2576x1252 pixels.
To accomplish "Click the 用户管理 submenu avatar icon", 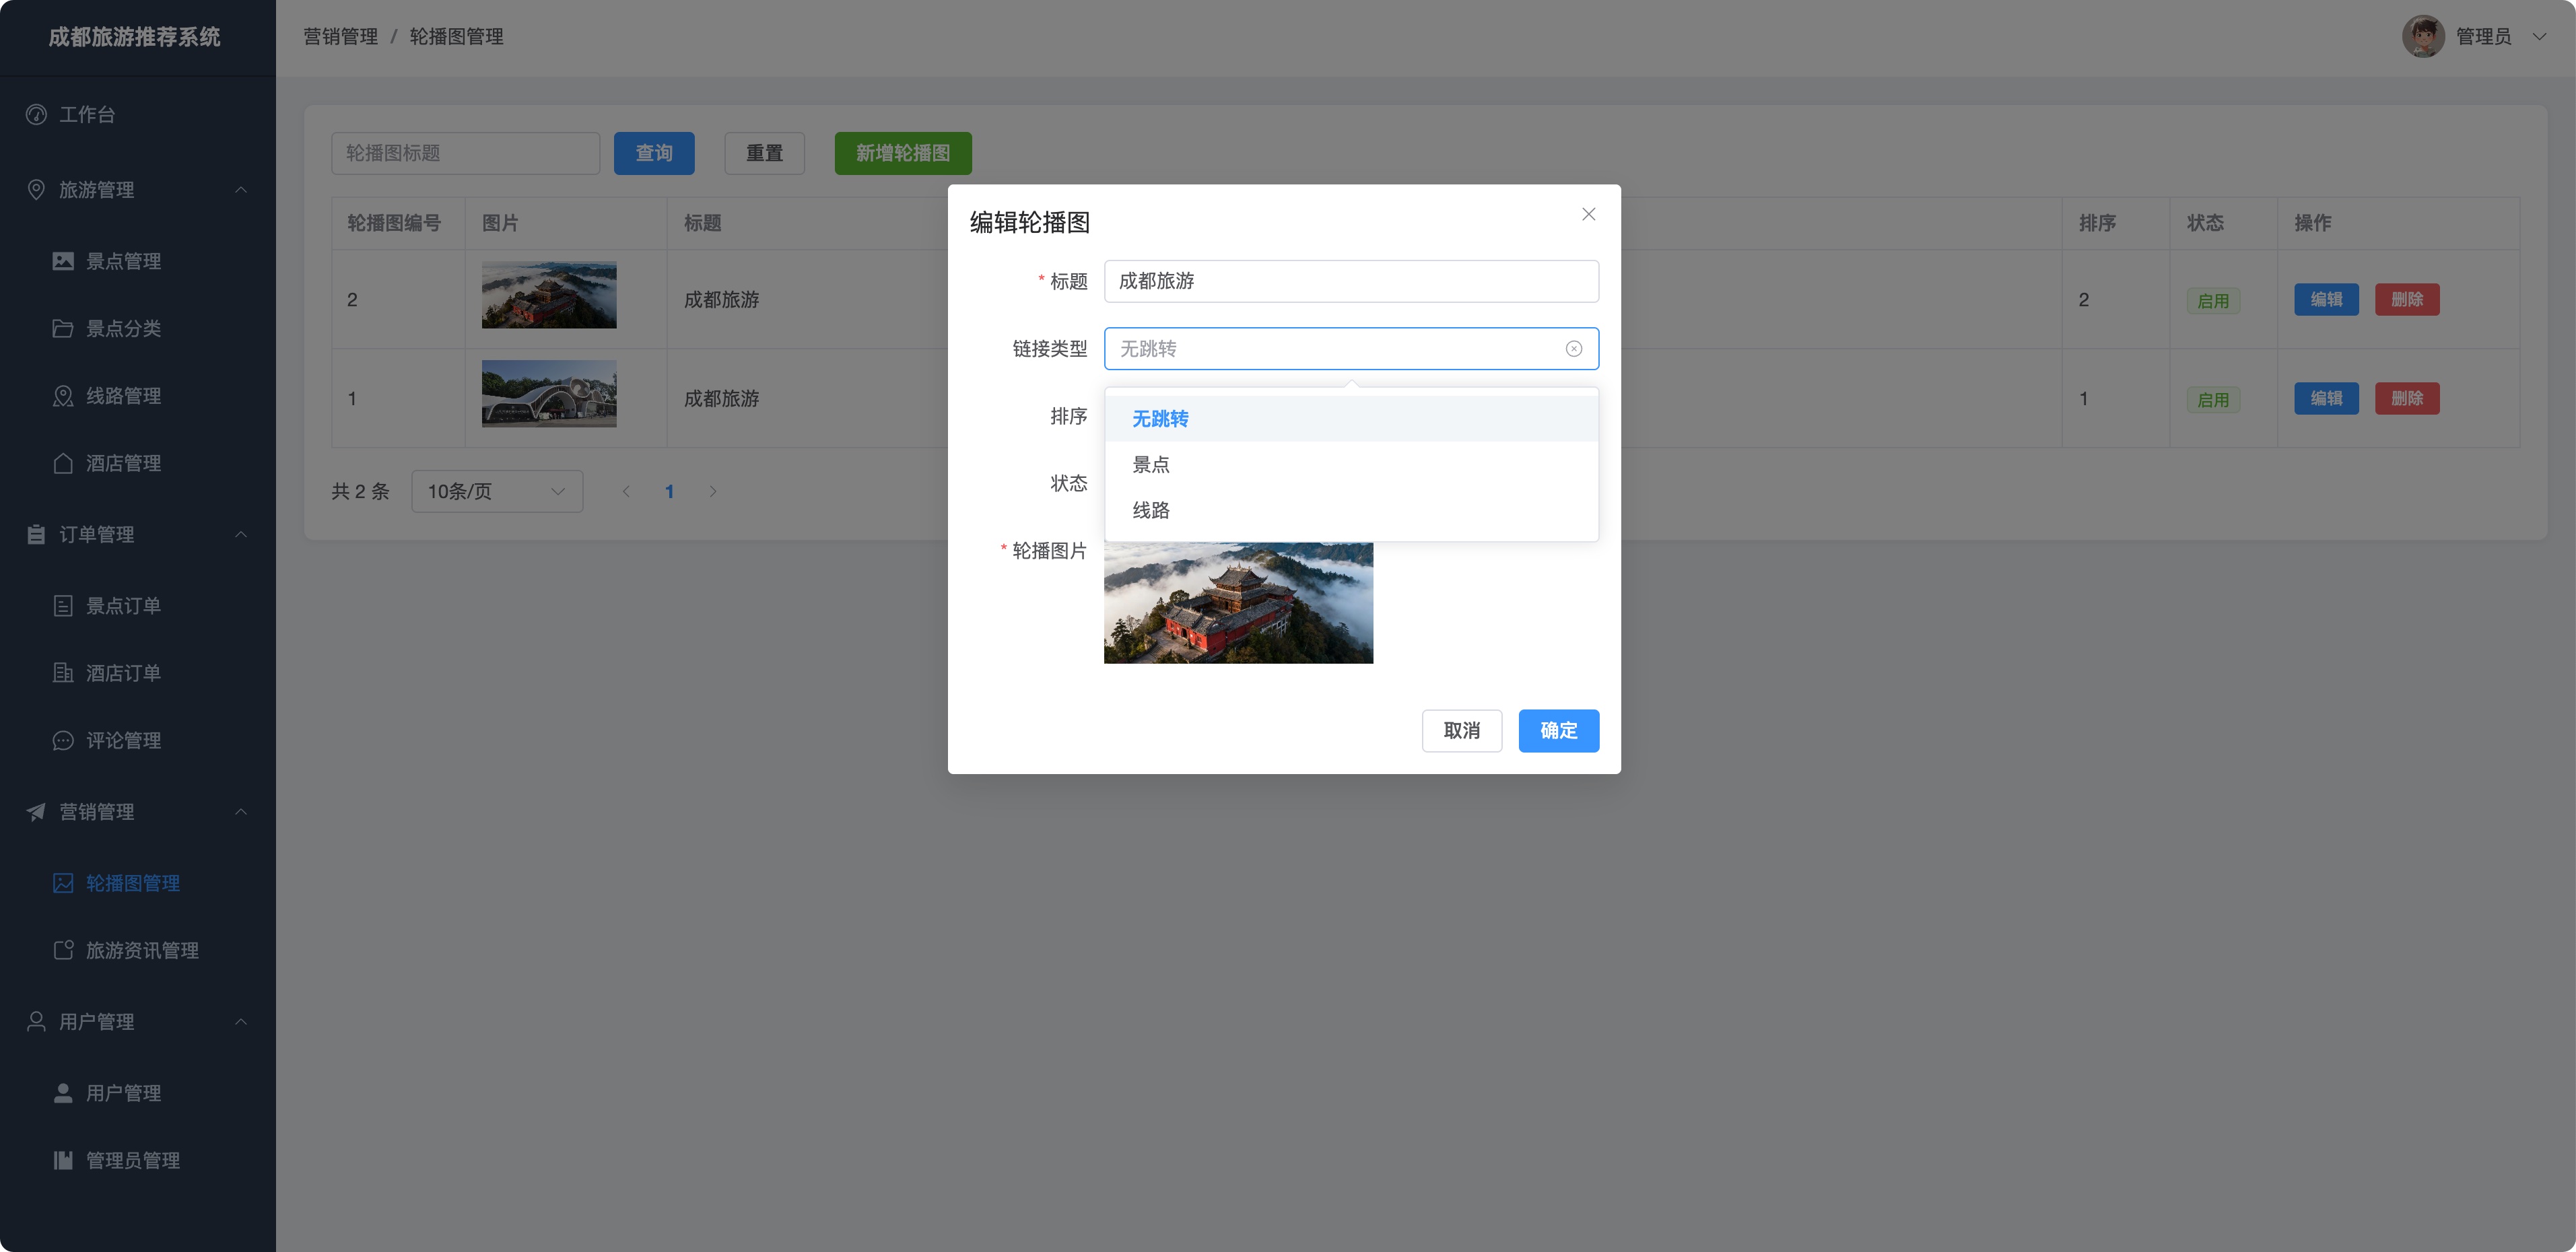I will click(63, 1093).
